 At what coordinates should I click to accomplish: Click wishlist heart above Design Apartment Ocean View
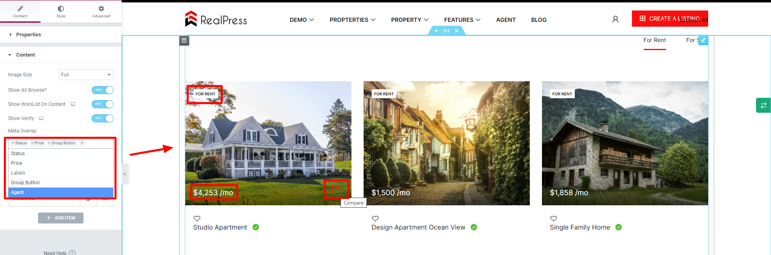(375, 219)
